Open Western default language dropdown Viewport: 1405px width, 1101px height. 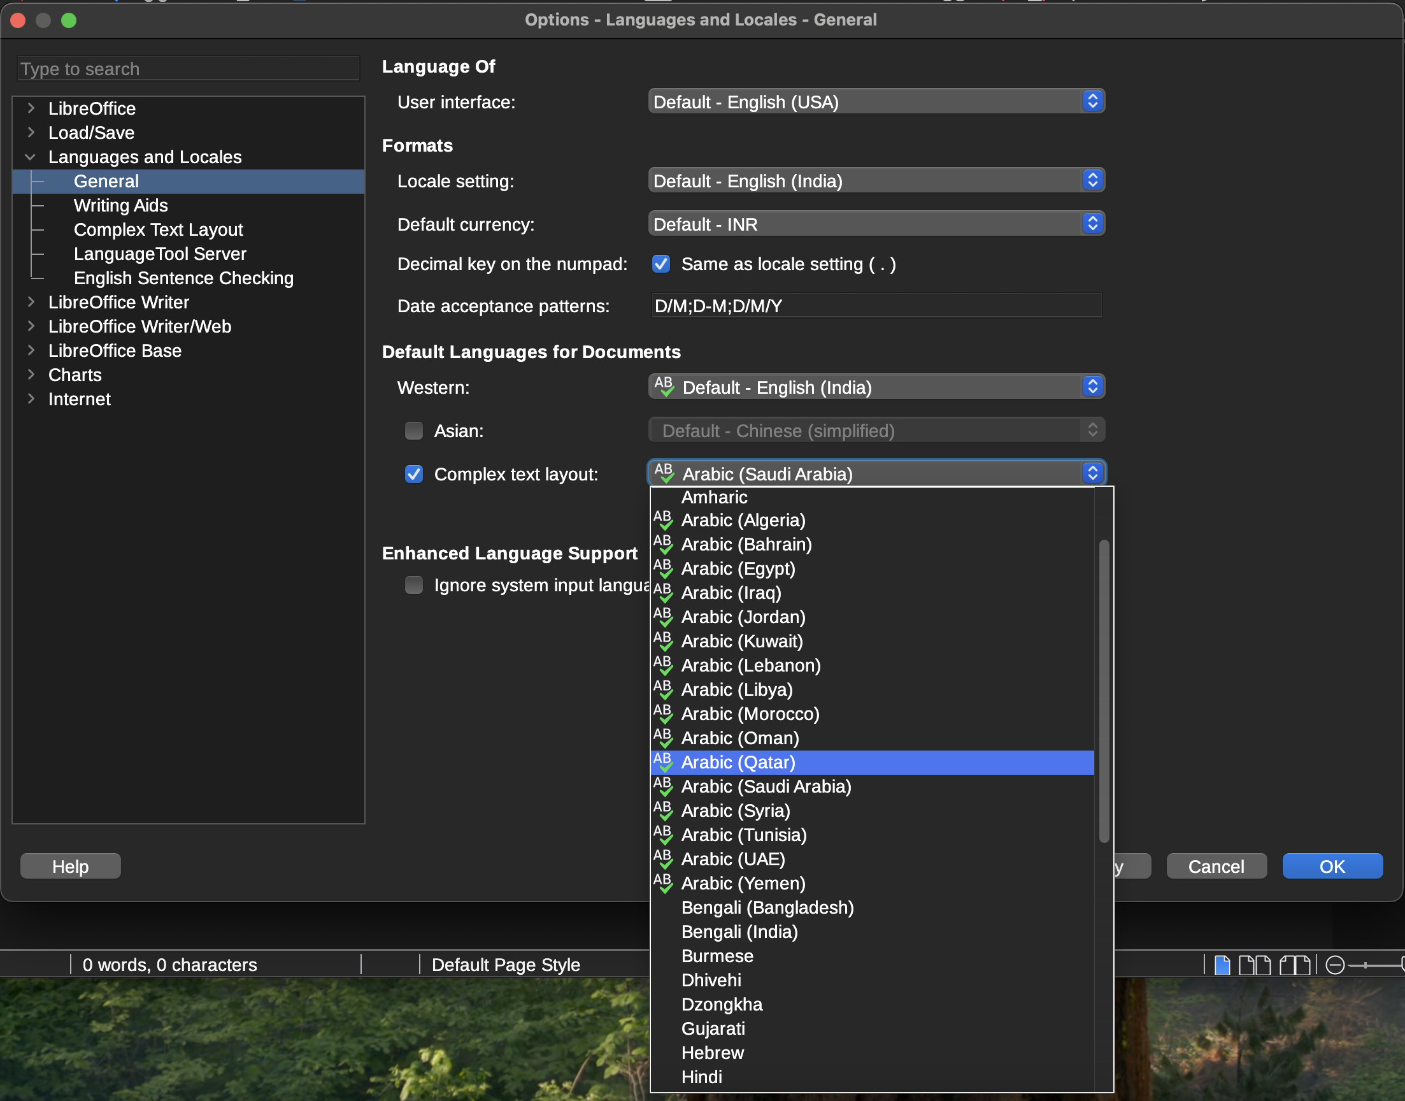876,387
